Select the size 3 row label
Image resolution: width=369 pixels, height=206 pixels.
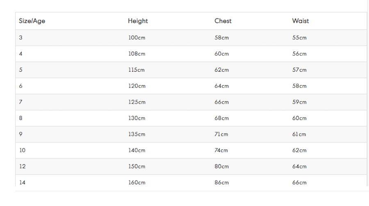(21, 38)
